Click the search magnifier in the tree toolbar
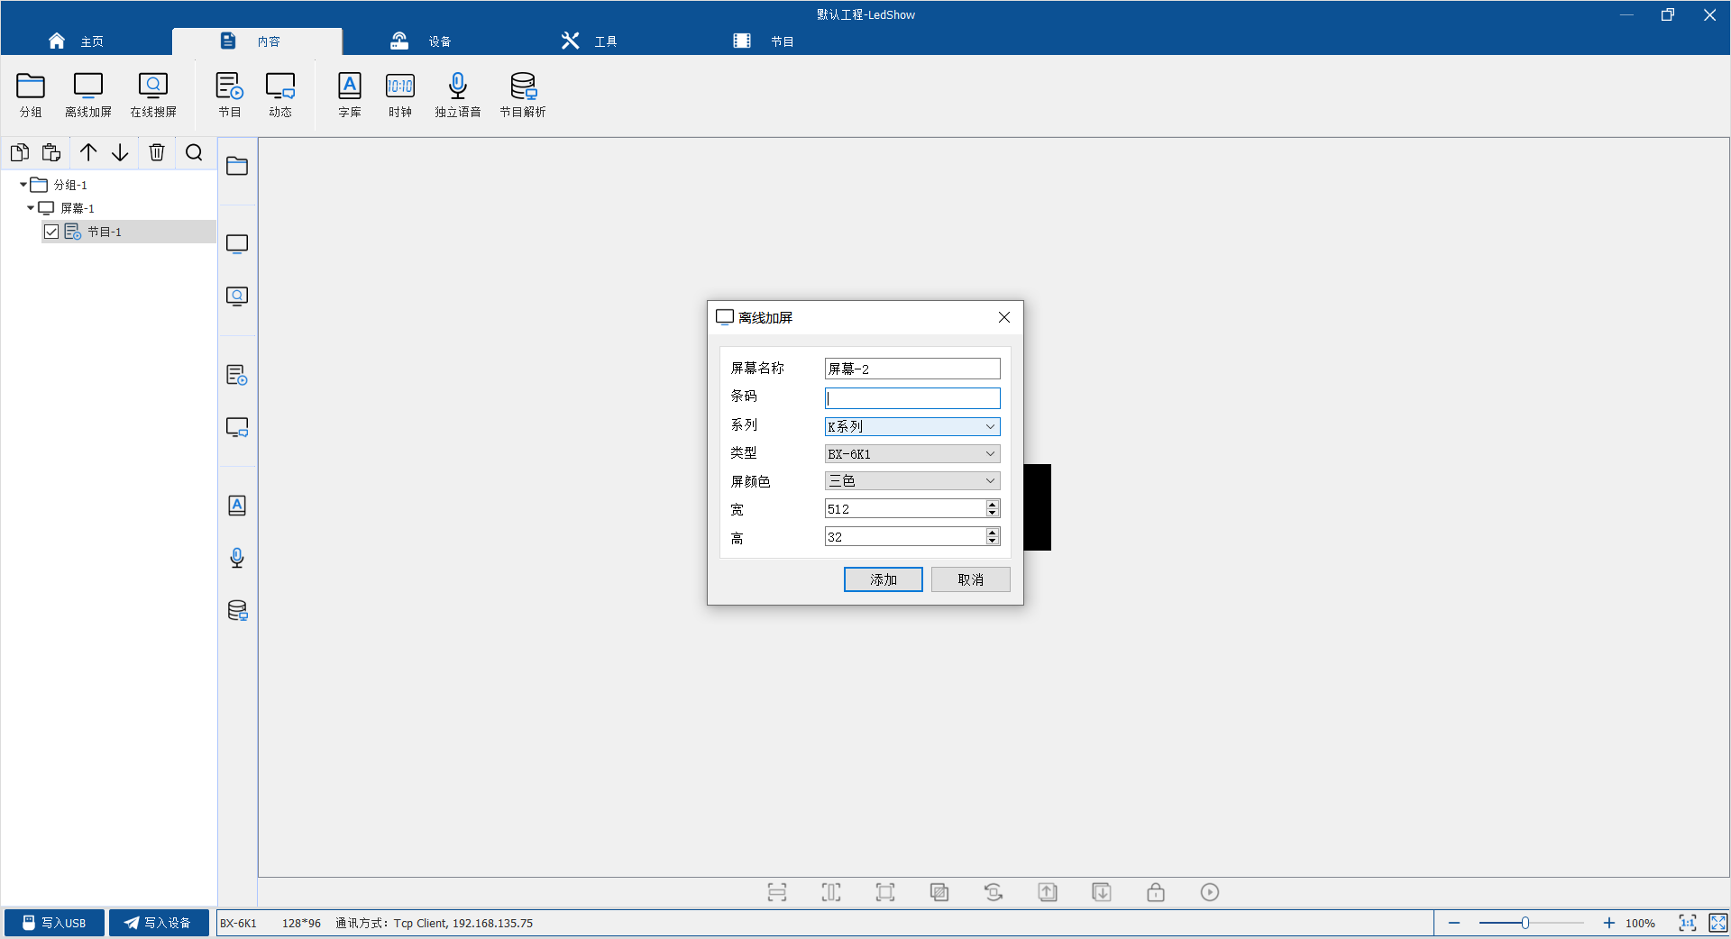The image size is (1731, 939). point(194,152)
